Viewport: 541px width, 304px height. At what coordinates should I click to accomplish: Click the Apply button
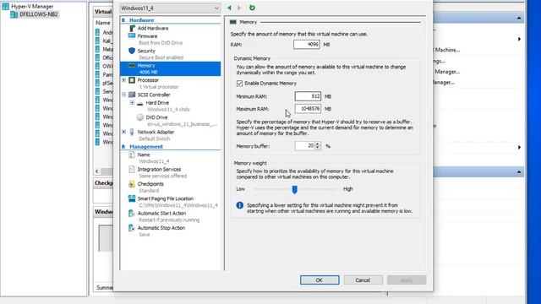407,280
